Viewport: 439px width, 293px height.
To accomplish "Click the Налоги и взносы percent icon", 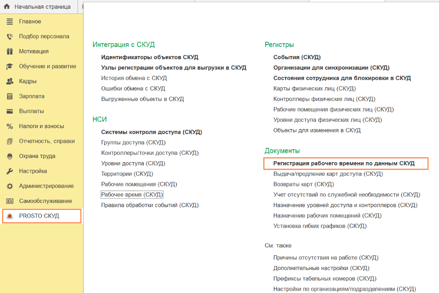I will [x=9, y=126].
